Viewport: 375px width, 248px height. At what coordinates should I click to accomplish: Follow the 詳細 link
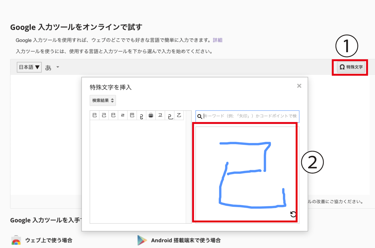[x=217, y=40]
